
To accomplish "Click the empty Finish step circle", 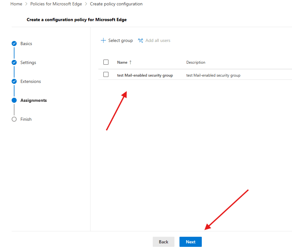I will coord(14,119).
